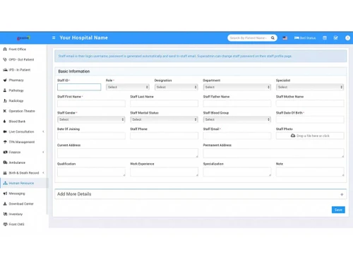Click the Current Address text area

128,153
